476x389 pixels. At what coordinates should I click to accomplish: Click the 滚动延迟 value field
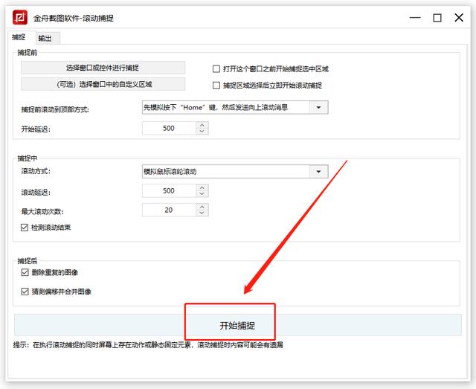pyautogui.click(x=169, y=190)
